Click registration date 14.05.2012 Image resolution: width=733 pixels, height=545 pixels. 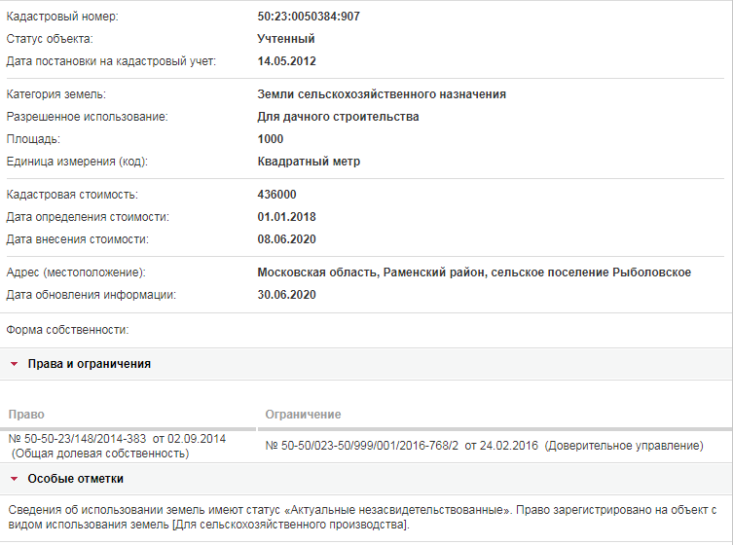tap(286, 61)
